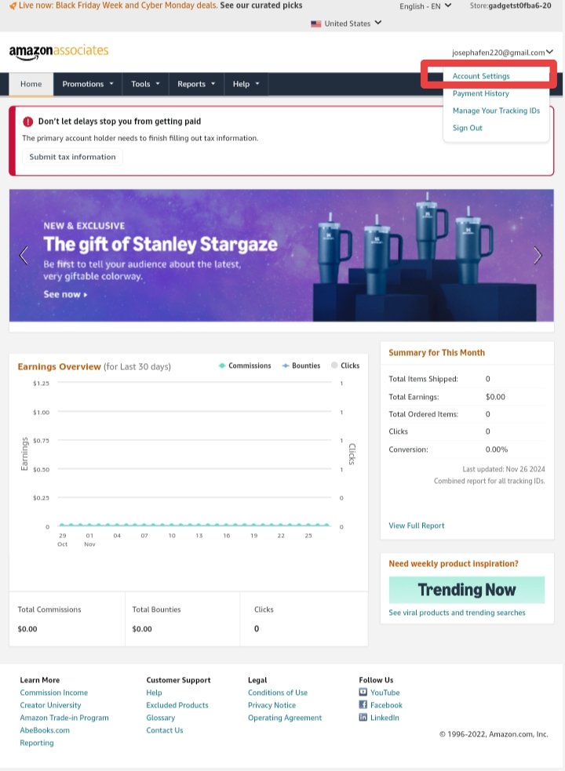
Task: Open Conditions of Use link
Action: (278, 693)
